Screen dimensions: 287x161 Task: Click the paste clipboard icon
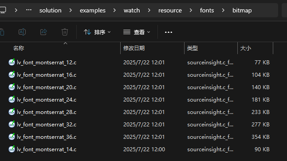(x=2, y=32)
